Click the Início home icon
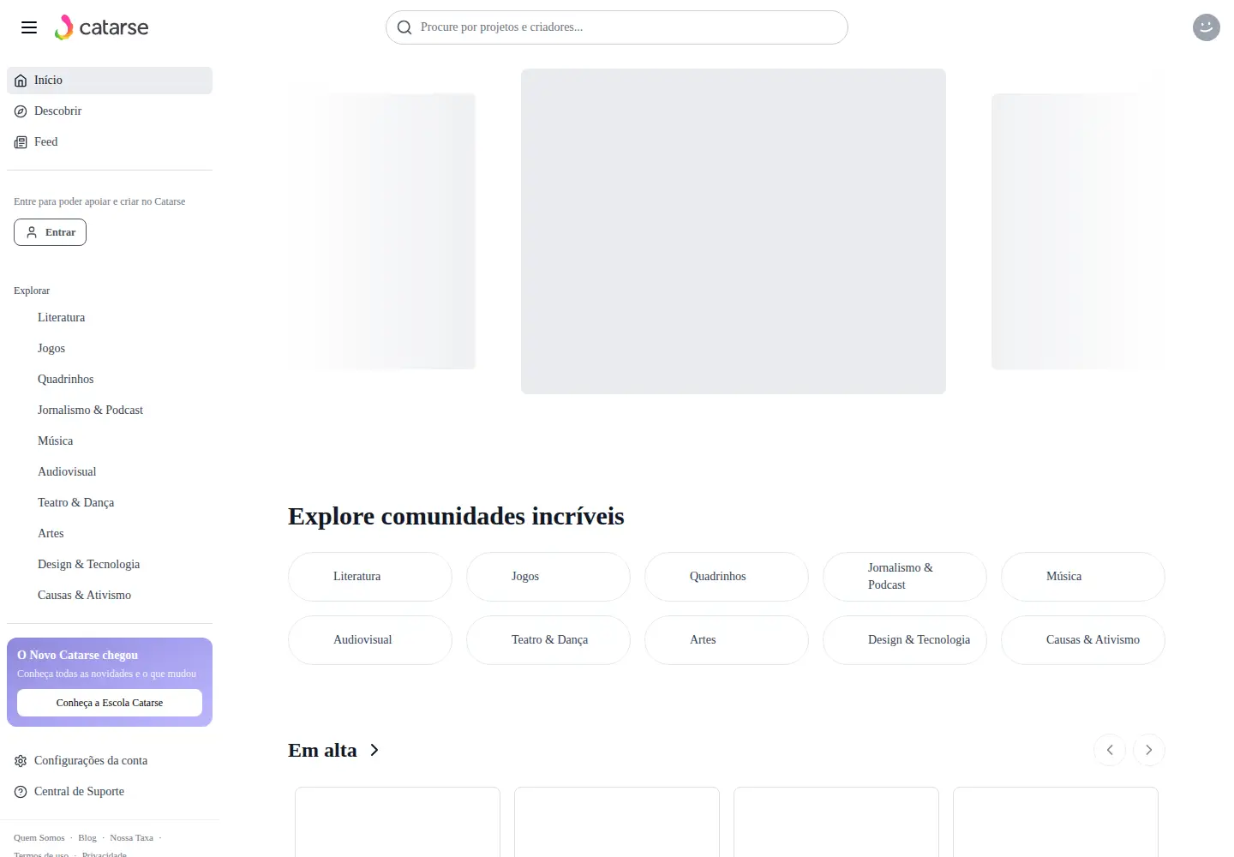This screenshot has height=857, width=1234. [21, 81]
